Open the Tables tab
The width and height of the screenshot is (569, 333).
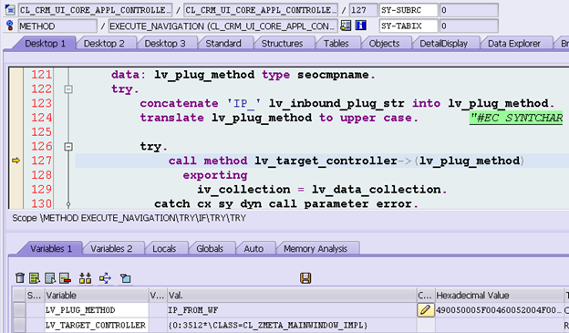pos(336,44)
